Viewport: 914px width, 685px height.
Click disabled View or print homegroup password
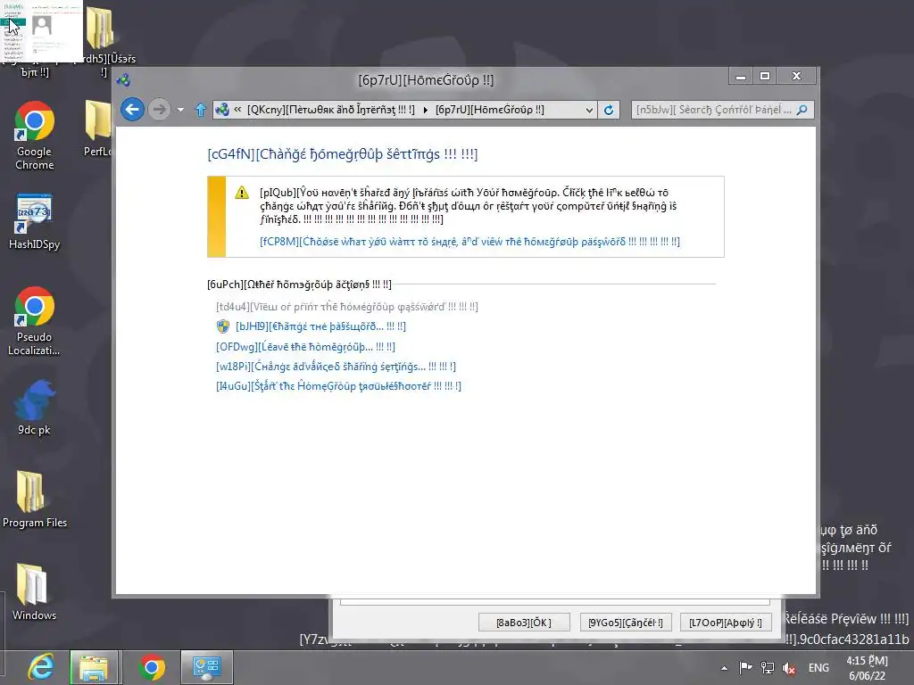(x=347, y=307)
